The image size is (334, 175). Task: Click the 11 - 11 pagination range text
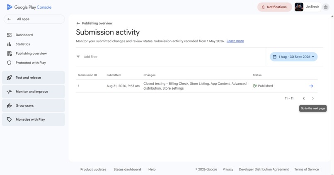(289, 98)
